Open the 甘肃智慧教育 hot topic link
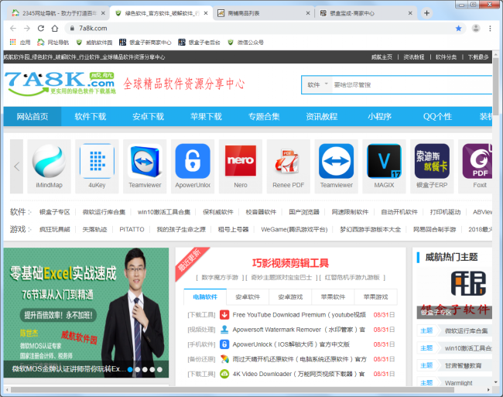503x397 pixels. coord(463,365)
